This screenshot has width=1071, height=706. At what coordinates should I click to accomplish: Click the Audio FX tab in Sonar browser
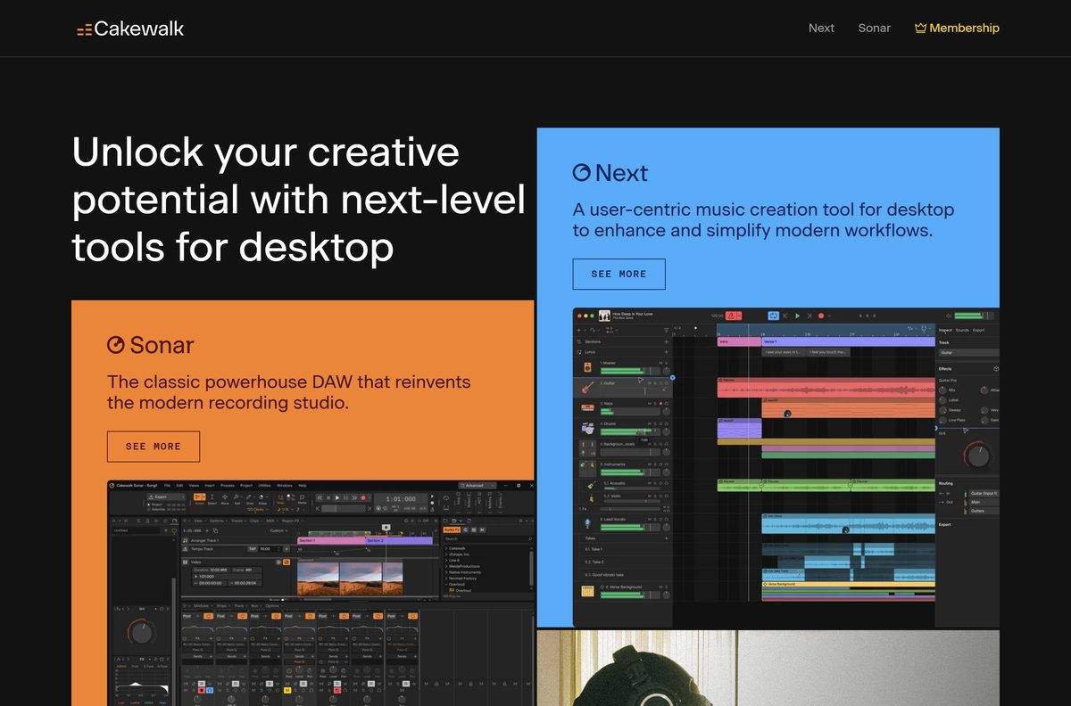pyautogui.click(x=452, y=529)
